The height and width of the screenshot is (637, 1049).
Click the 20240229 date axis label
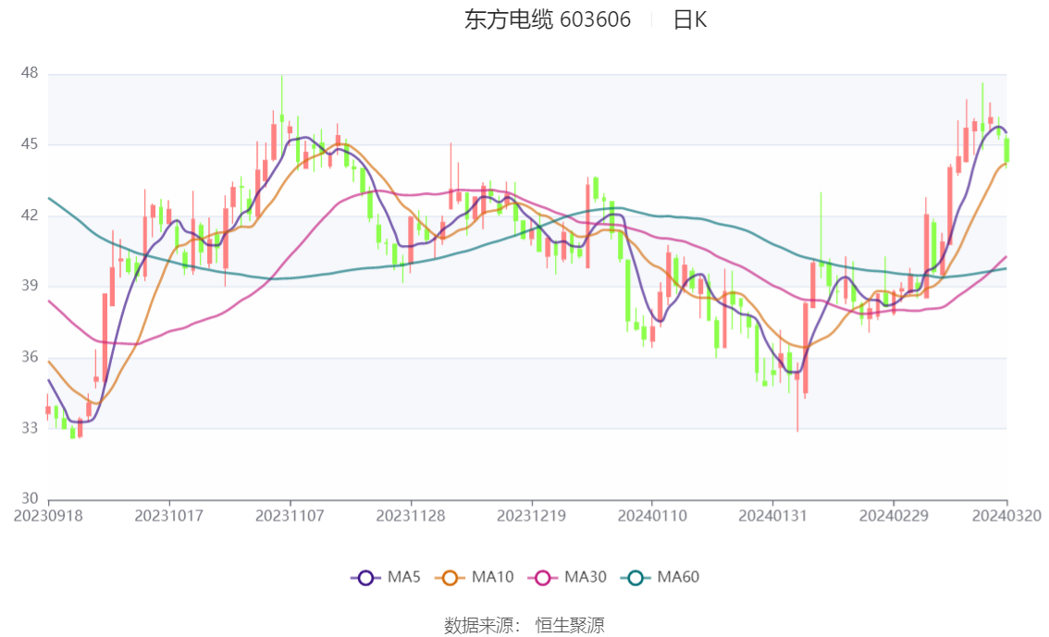[894, 516]
